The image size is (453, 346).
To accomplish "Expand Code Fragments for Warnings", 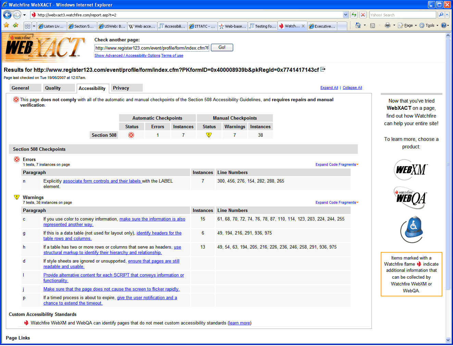I will pyautogui.click(x=337, y=202).
